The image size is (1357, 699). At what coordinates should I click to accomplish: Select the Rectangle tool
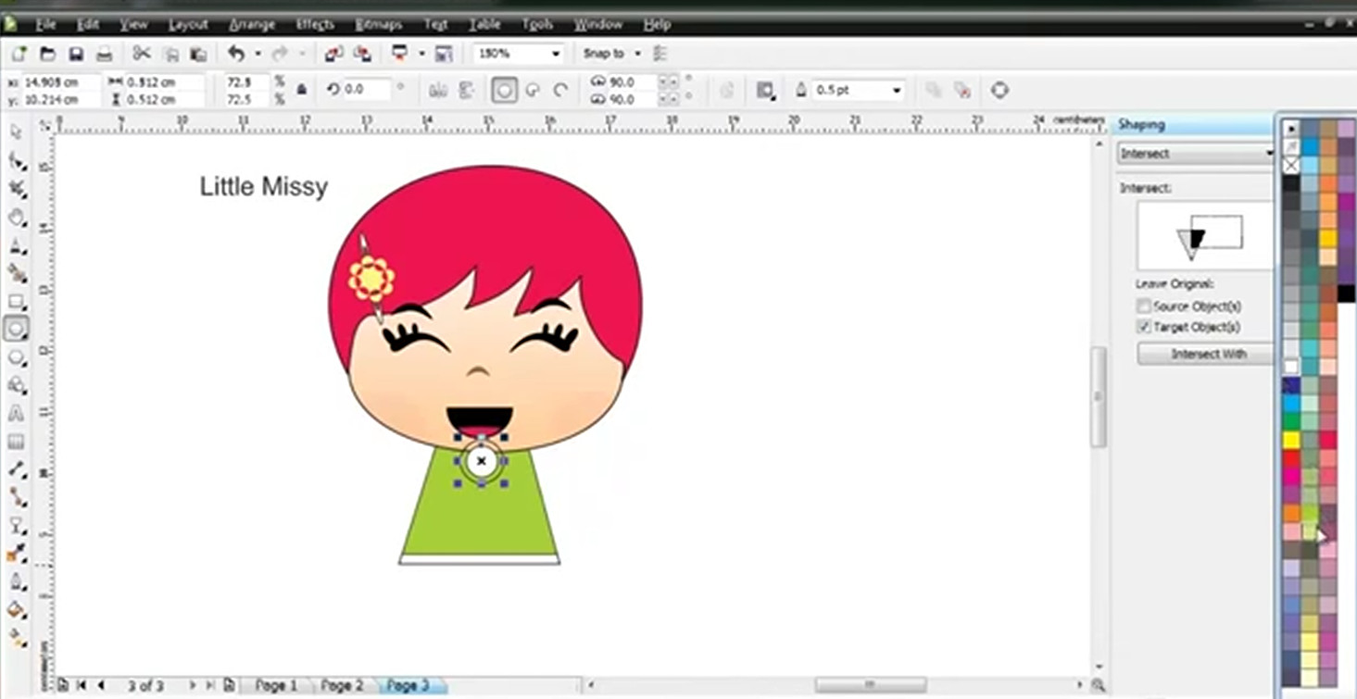coord(17,302)
